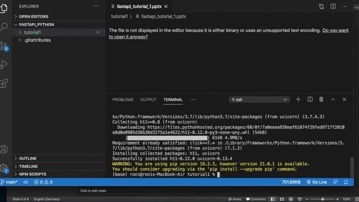
Task: Start Go Live server from status bar
Action: coord(317,182)
